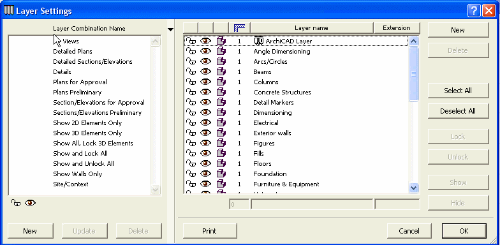
Task: Select the Show and Lock All combination
Action: tap(80, 153)
